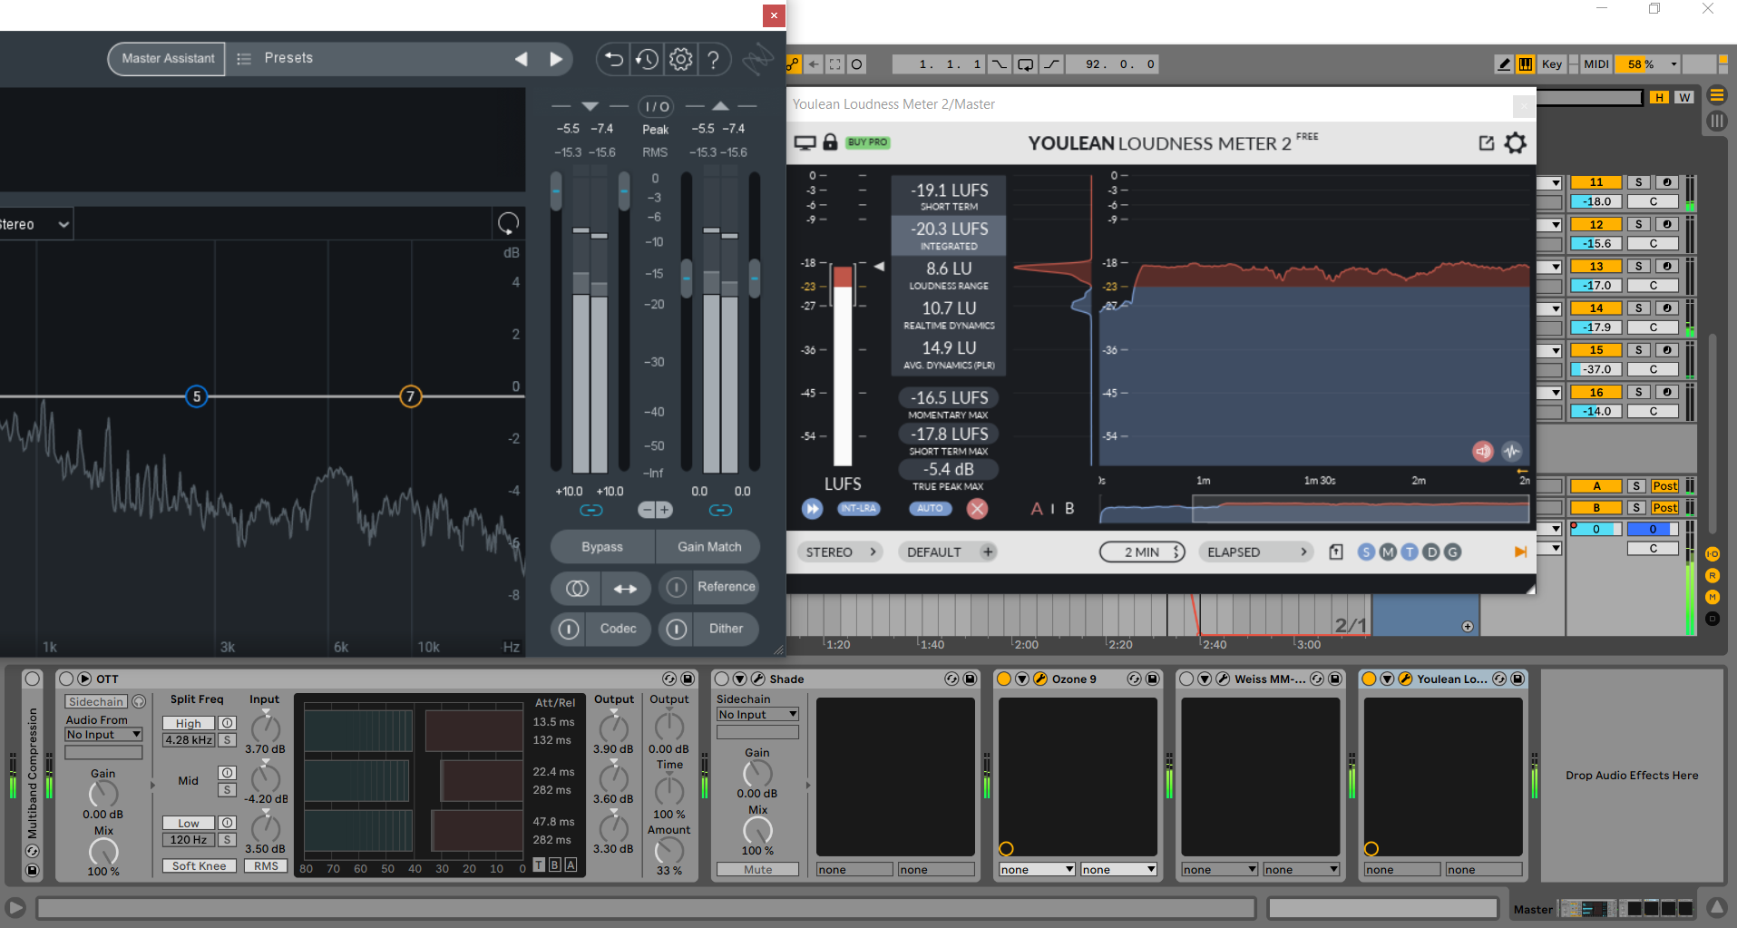Click the stereo-to-mono sum overlapping circles icon
Viewport: 1737px width, 928px height.
click(x=577, y=589)
